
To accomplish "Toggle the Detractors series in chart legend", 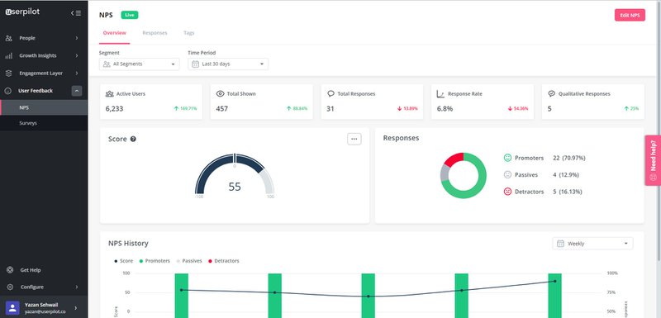I will pyautogui.click(x=224, y=261).
